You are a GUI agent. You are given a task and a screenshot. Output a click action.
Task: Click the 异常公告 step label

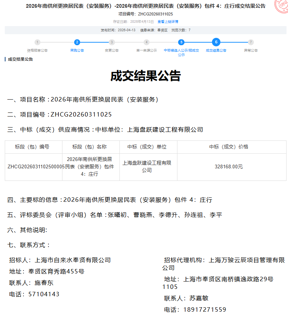pos(251,50)
